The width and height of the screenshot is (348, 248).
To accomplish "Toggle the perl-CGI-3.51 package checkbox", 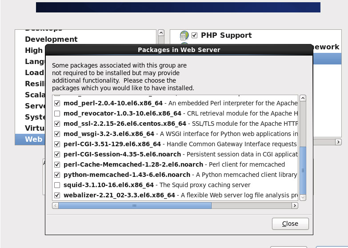I will coord(57,144).
